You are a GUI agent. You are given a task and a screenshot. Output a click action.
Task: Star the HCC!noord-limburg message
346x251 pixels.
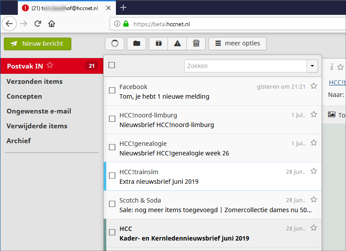tap(314, 114)
